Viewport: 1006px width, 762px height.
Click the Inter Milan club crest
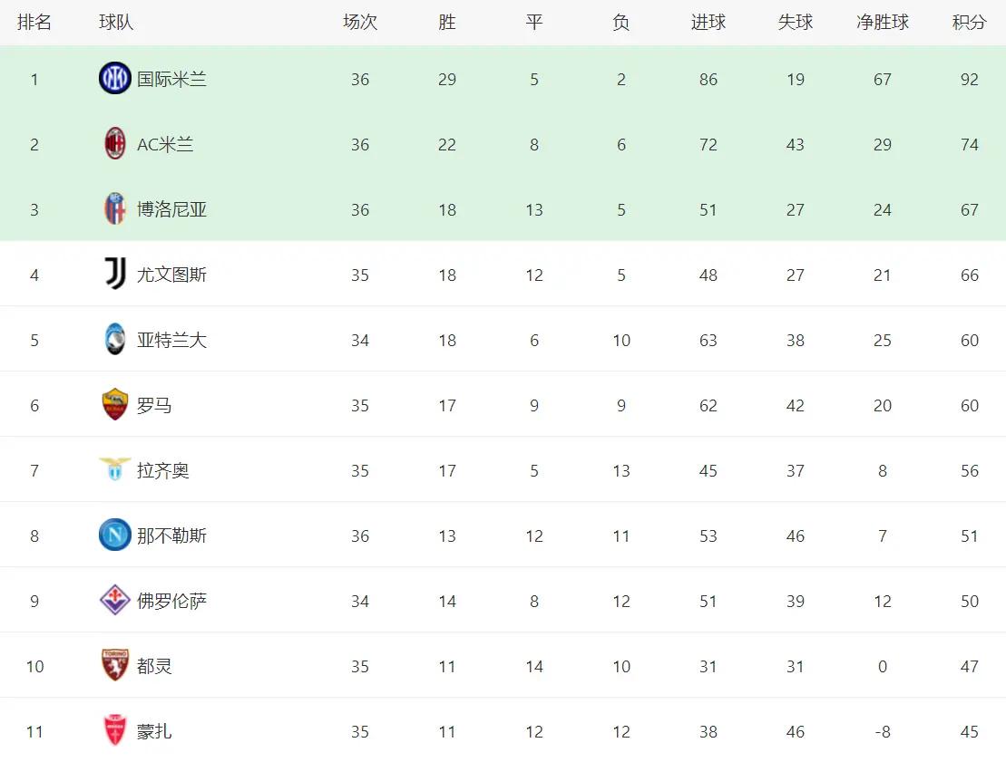[x=115, y=78]
